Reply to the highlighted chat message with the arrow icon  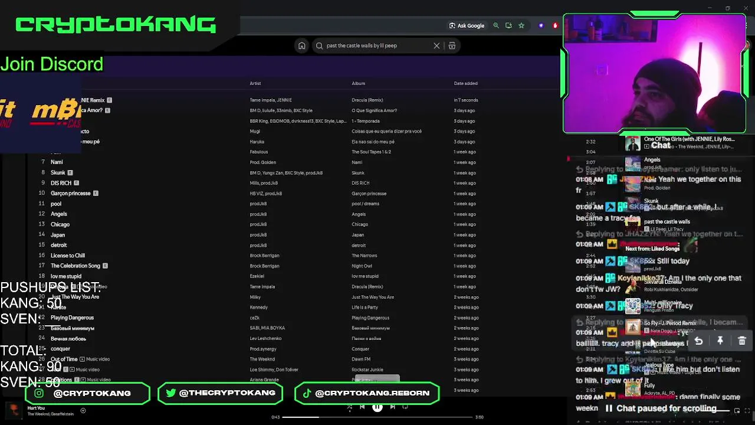[x=698, y=341]
